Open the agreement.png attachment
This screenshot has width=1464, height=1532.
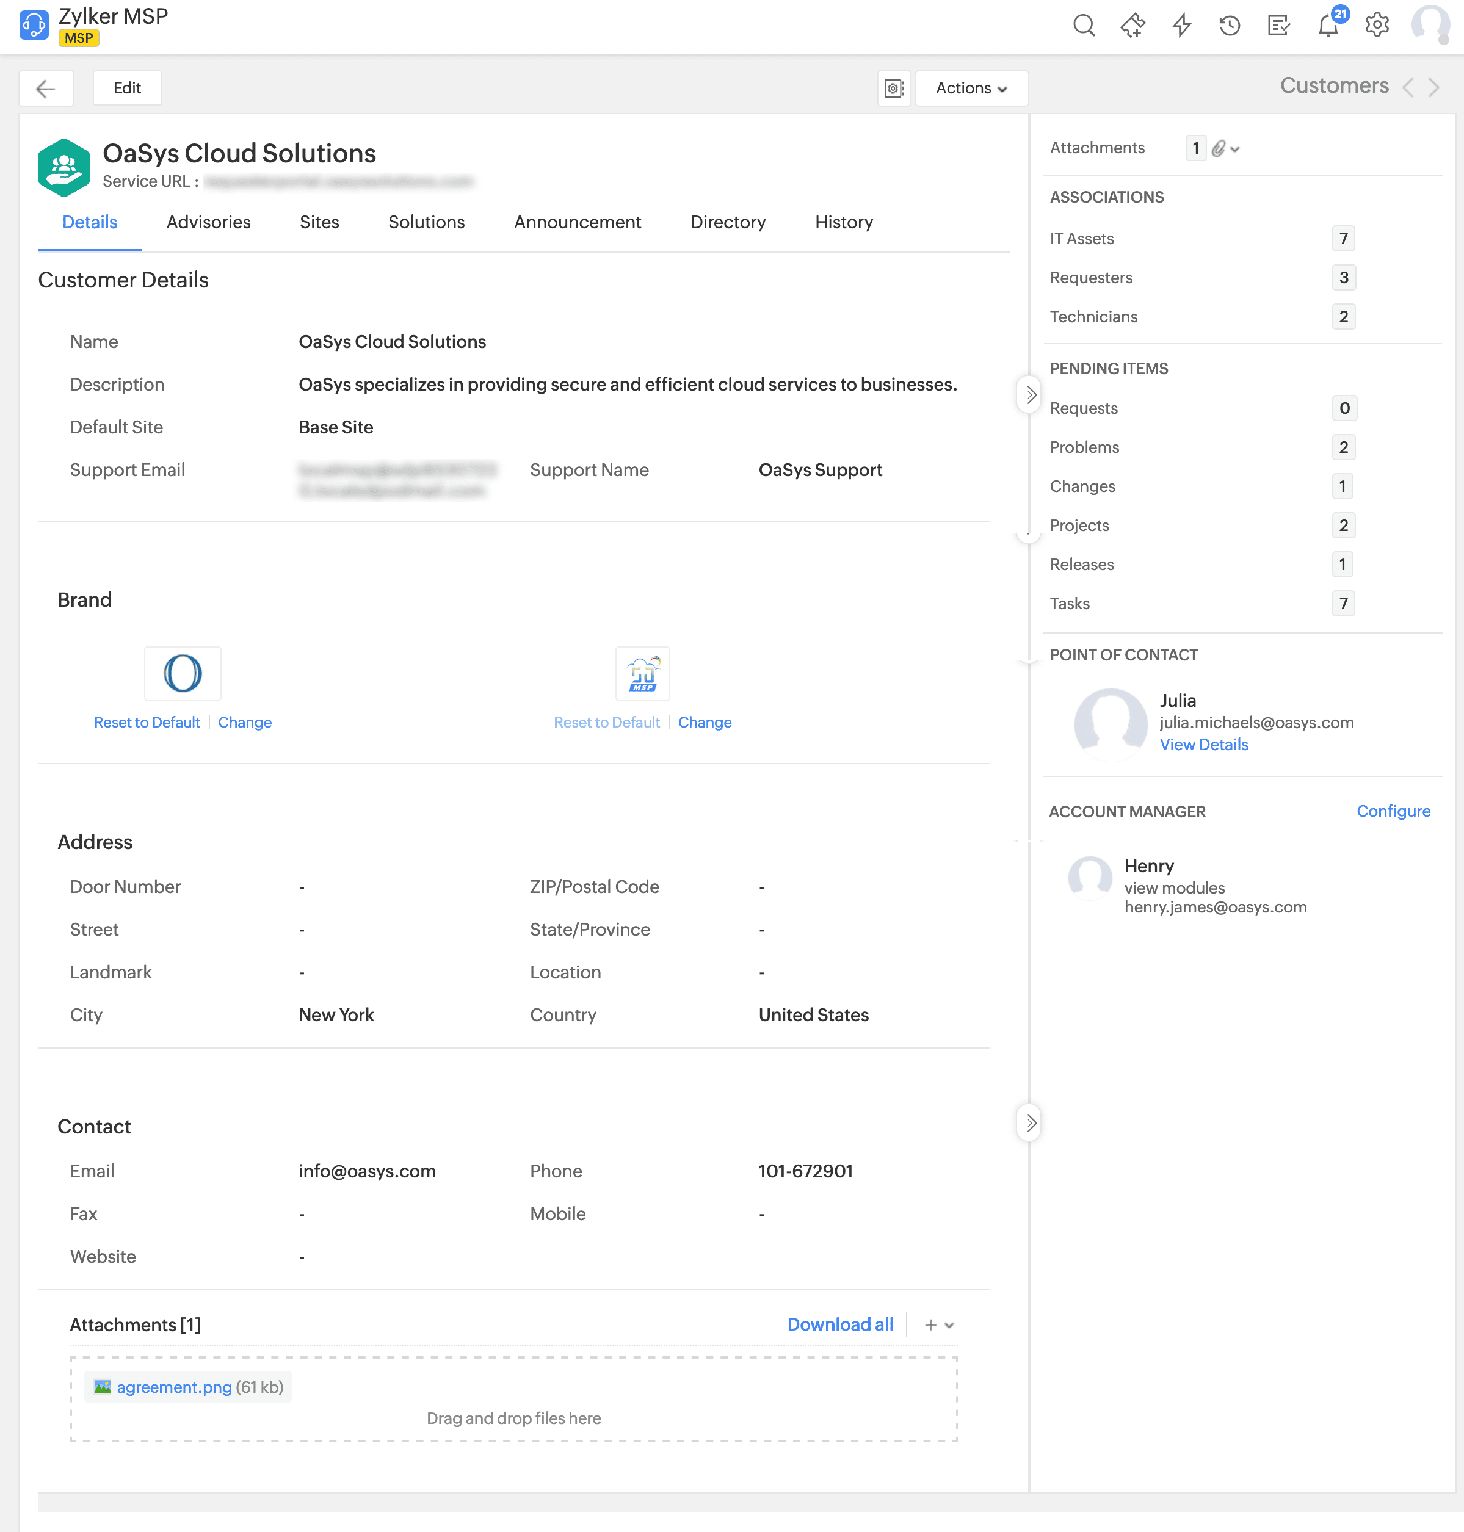point(174,1387)
